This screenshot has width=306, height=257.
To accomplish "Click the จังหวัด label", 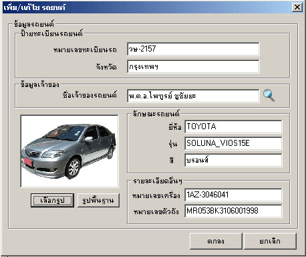I will pyautogui.click(x=106, y=67).
